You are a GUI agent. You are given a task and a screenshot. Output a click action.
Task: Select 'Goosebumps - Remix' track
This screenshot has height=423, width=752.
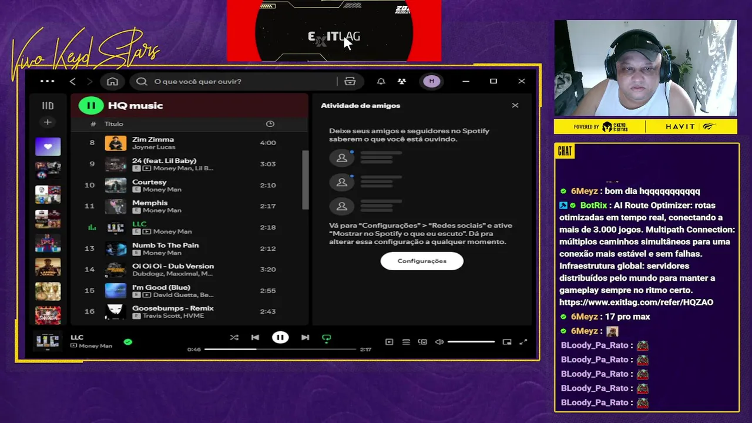173,308
